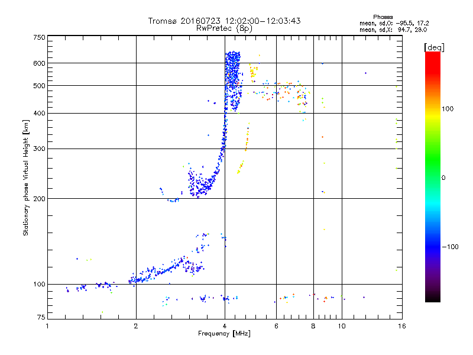Click the y-axis tick label '750'

(39, 37)
